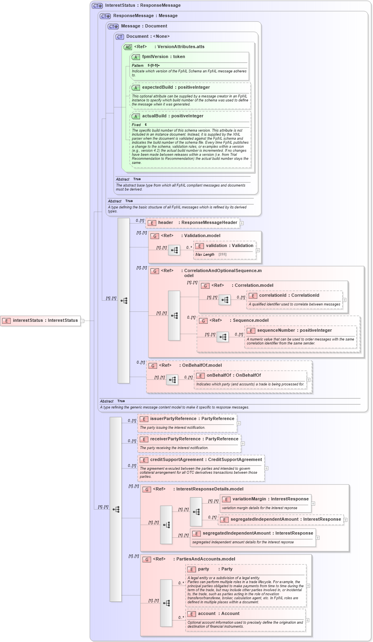Expand the correlationId : CorrelationId element

pyautogui.click(x=344, y=300)
